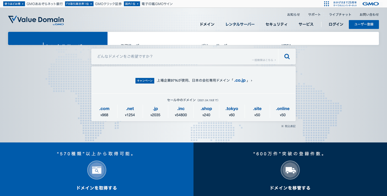387x196 pixels.
Task: Click "570種類"以上から取得可能 text
Action: pyautogui.click(x=96, y=154)
